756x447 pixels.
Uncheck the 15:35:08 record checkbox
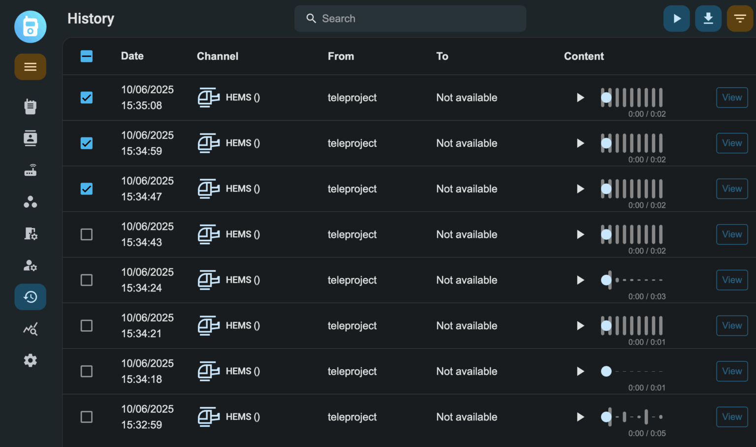pos(87,97)
